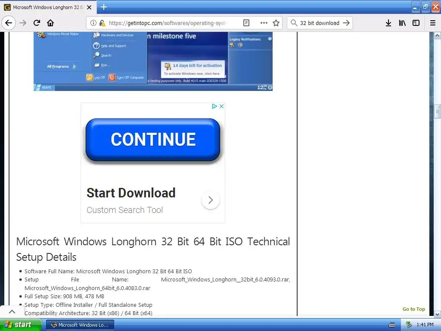Viewport: 441px width, 331px height.
Task: Click the forward navigation arrow
Action: (23, 23)
